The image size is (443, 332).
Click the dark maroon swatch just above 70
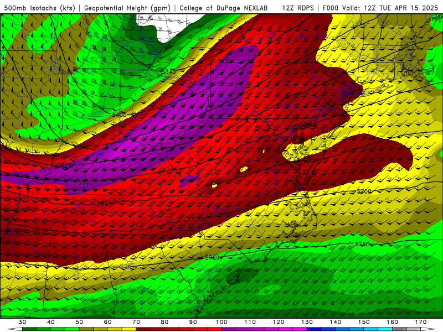143,329
